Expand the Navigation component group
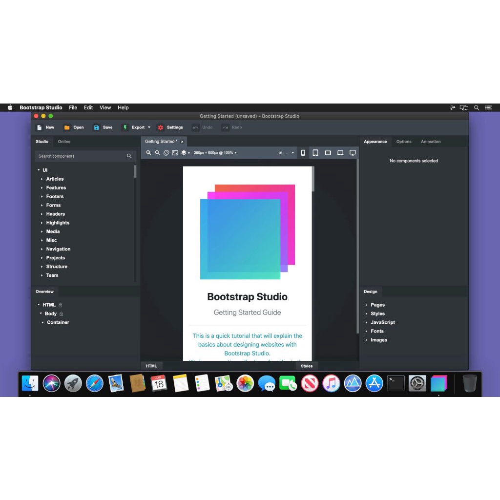Image resolution: width=500 pixels, height=500 pixels. 42,250
